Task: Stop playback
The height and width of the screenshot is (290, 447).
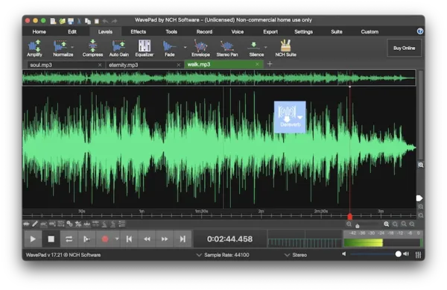Action: 51,239
